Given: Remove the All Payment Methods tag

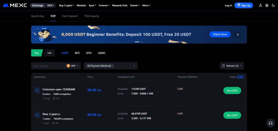Looking at the screenshot, I should point(112,66).
